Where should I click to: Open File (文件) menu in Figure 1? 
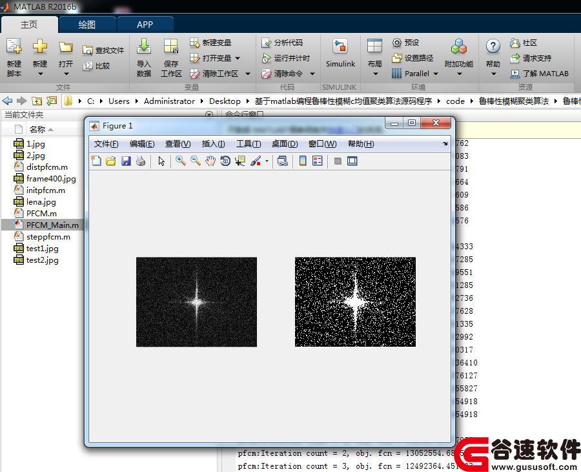(x=106, y=144)
